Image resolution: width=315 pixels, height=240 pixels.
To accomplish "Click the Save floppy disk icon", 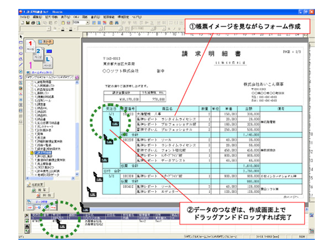I will pos(28,23).
